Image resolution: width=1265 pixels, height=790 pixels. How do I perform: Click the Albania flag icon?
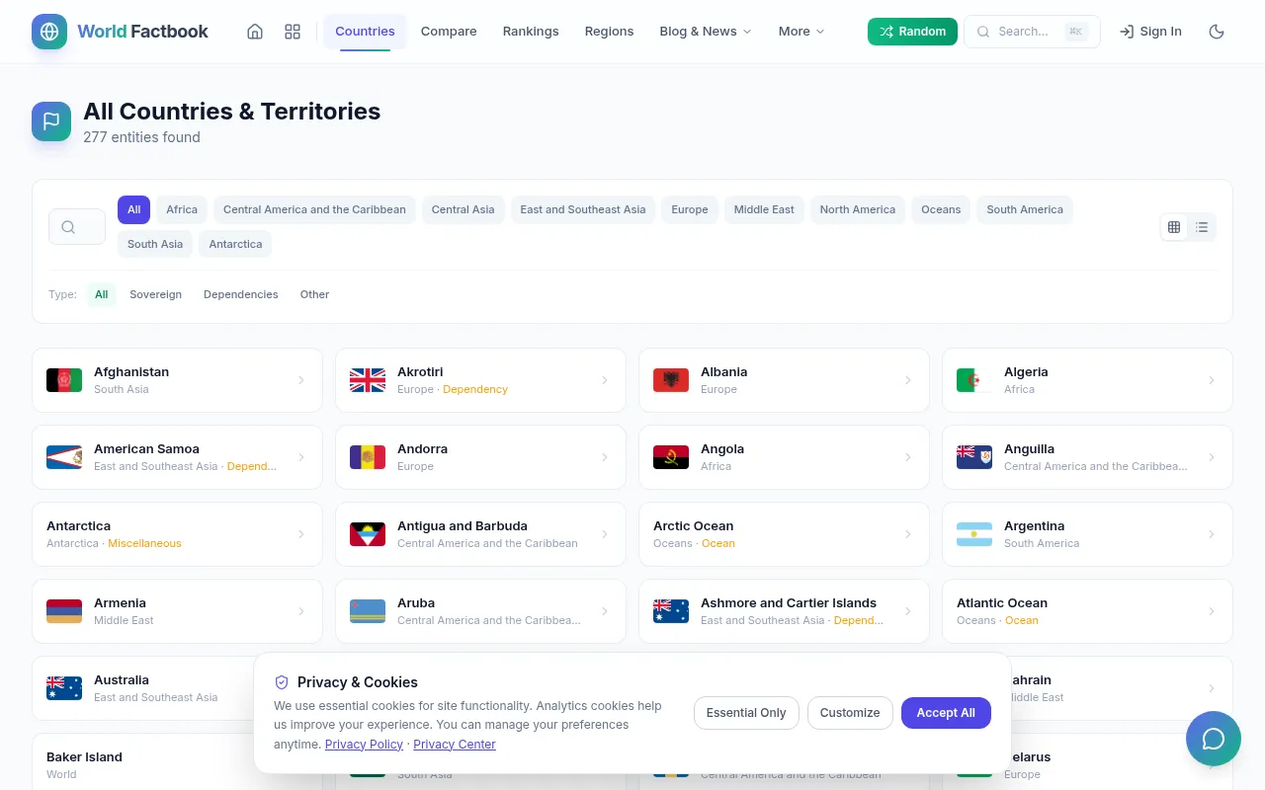(671, 380)
